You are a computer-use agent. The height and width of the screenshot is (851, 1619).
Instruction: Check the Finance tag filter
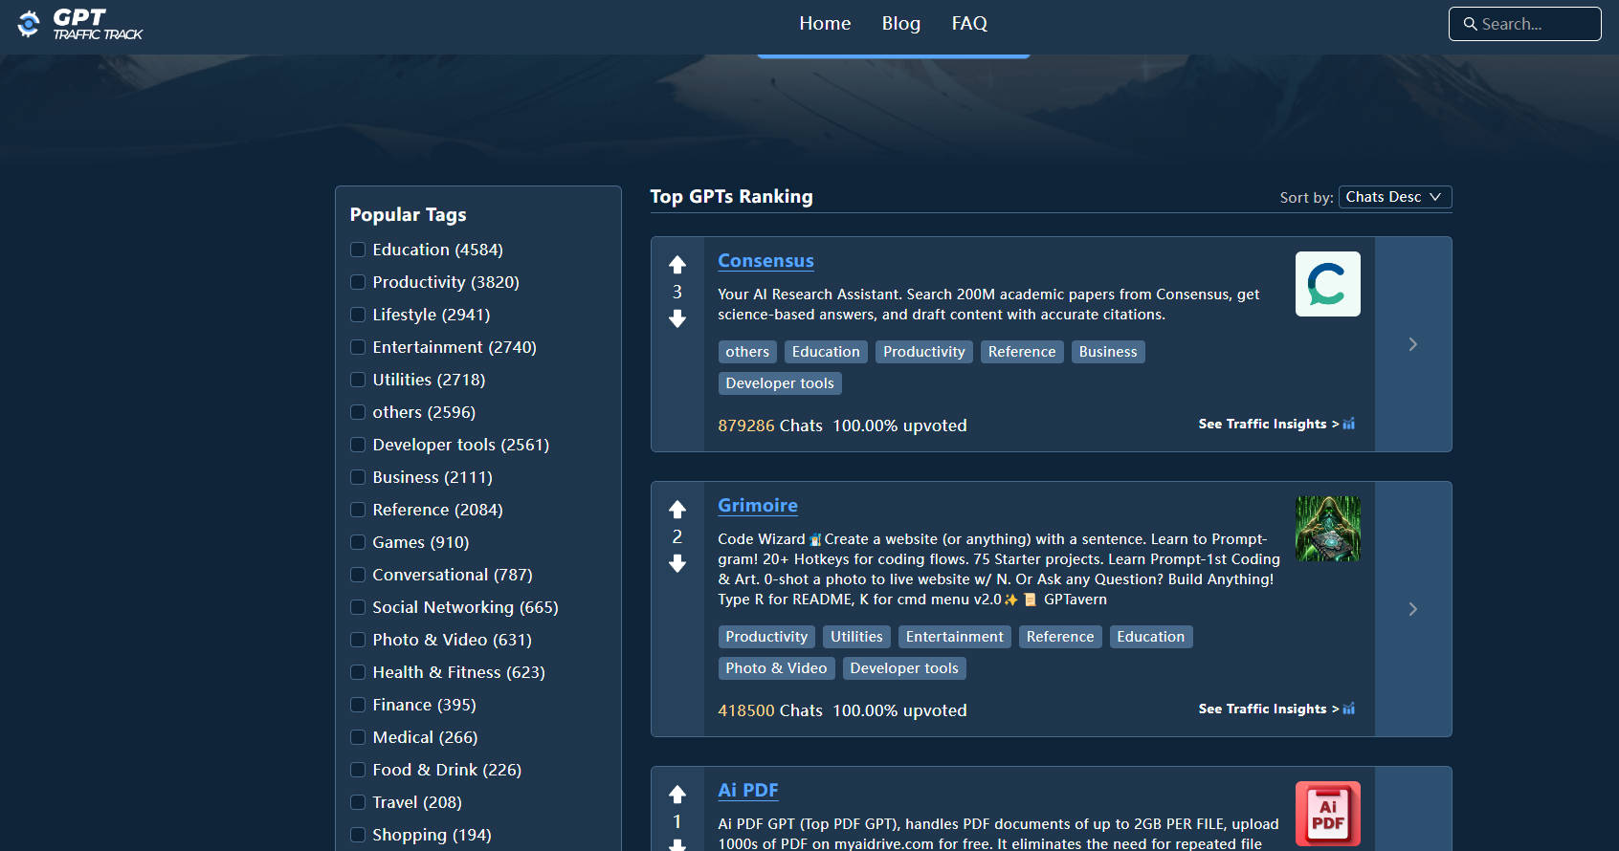point(358,705)
